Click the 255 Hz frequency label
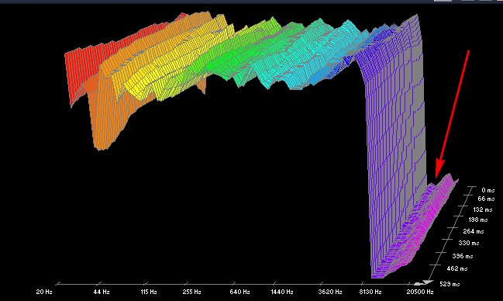 coord(191,292)
